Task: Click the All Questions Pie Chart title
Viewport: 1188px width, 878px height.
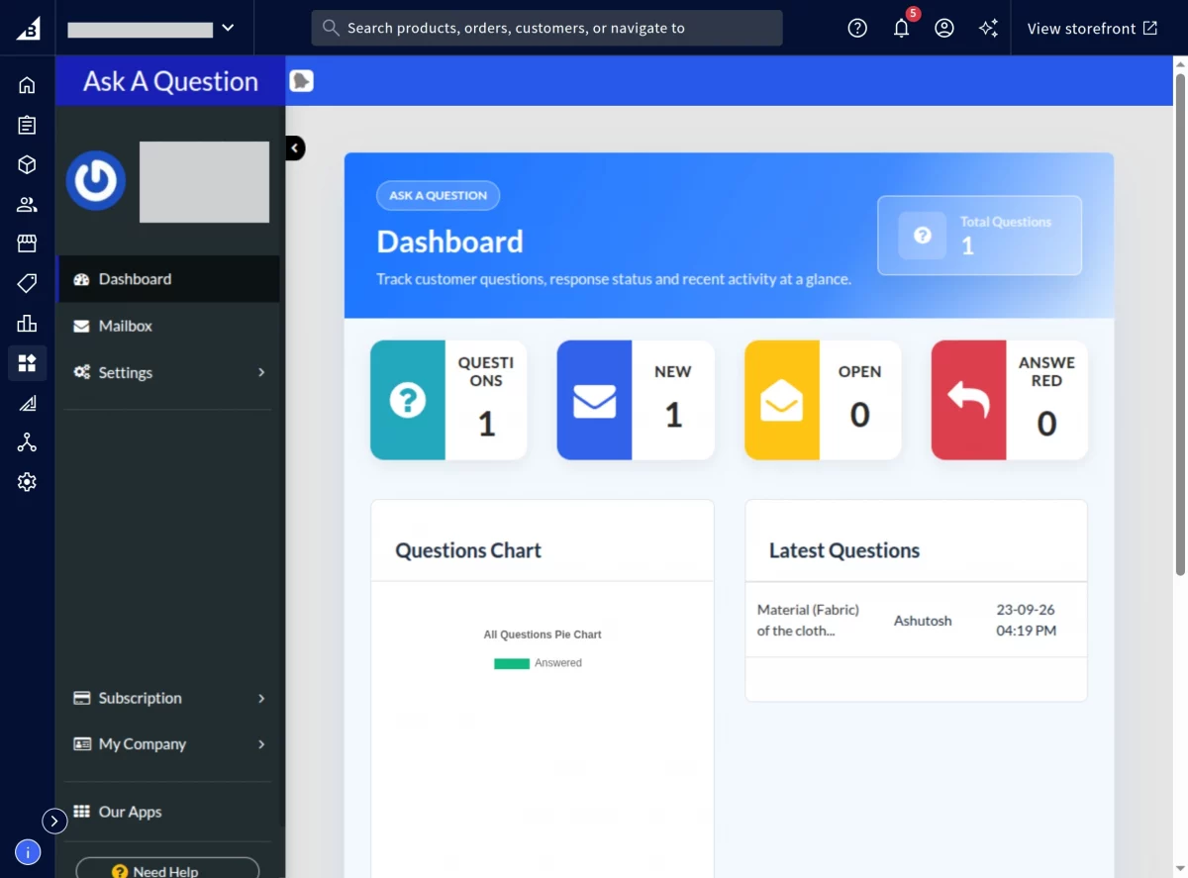Action: (x=543, y=634)
